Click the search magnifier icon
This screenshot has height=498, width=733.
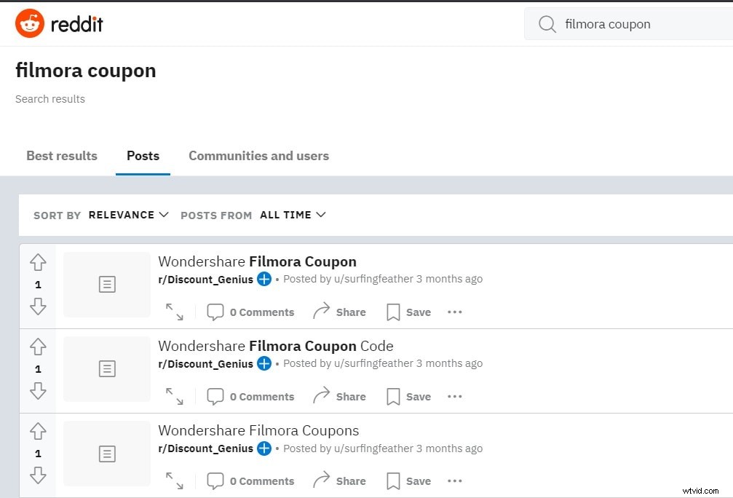(x=547, y=24)
